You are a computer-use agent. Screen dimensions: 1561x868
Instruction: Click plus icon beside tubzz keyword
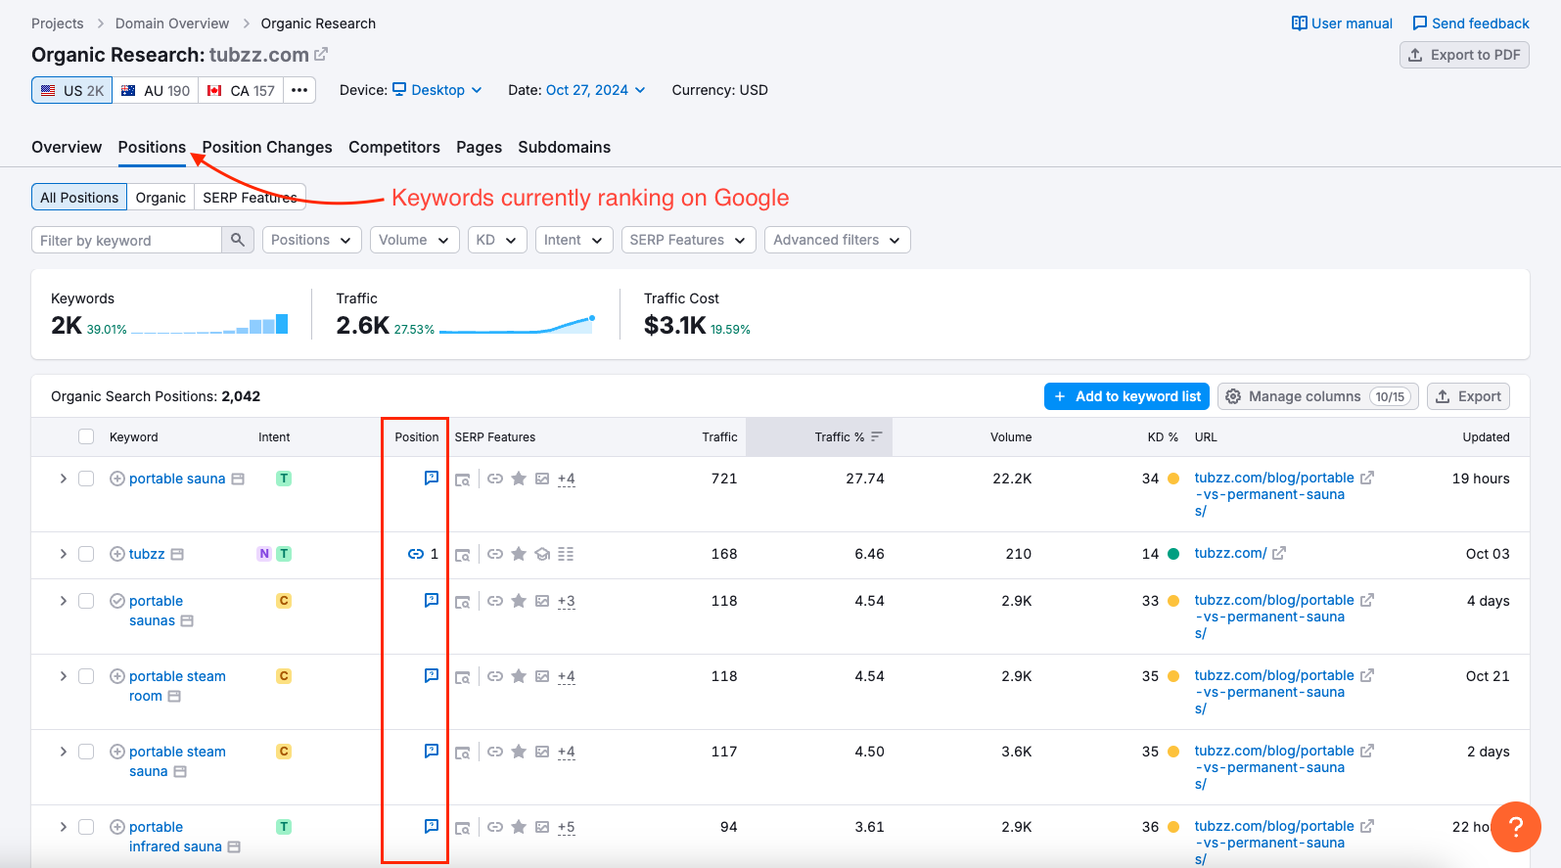tap(117, 554)
